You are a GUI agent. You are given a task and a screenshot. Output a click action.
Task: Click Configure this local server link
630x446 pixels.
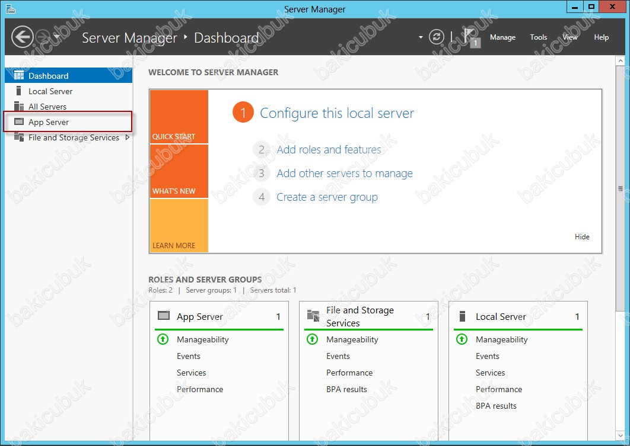tap(337, 113)
